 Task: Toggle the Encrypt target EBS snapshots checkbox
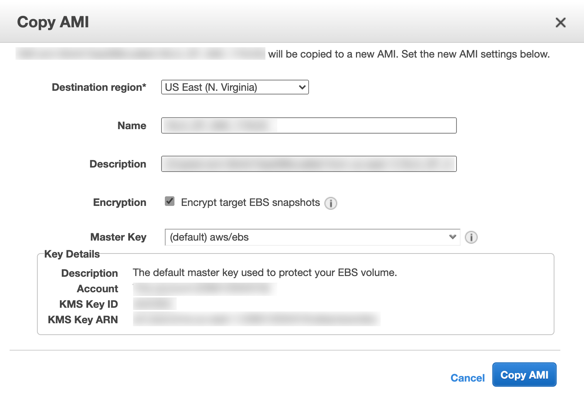[x=170, y=201]
